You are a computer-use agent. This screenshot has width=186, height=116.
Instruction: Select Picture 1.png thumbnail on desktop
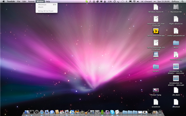pos(156,90)
